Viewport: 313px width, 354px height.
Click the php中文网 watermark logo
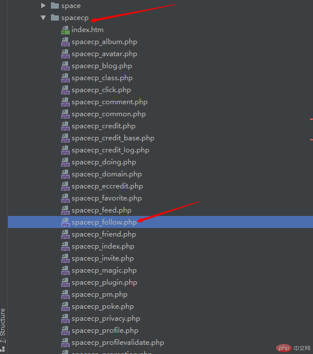tap(293, 348)
